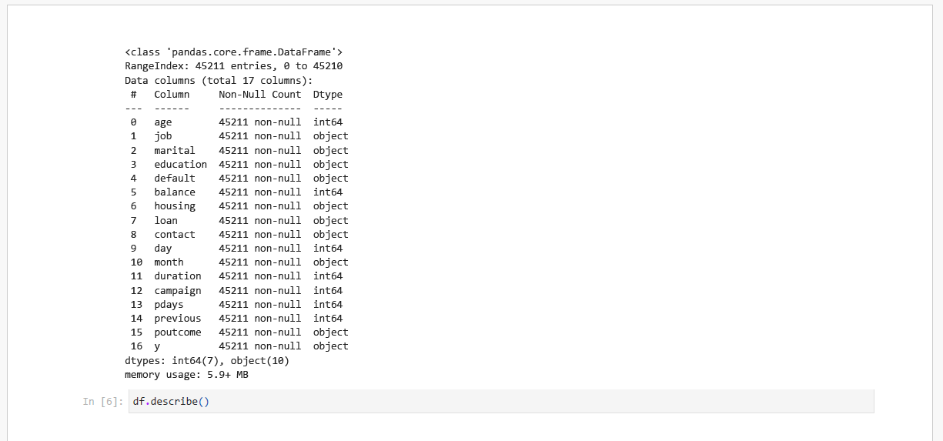Click the dtypes summary line
Screen dimensions: 943x441
pos(206,360)
